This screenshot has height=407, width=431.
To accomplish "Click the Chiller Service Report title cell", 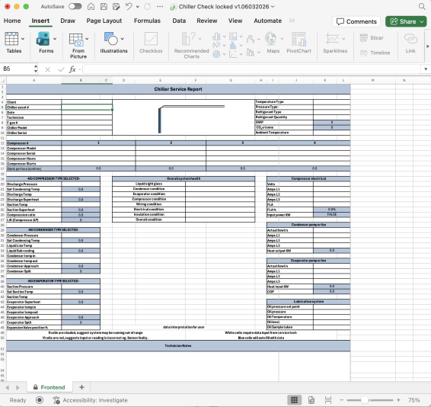I will (178, 89).
